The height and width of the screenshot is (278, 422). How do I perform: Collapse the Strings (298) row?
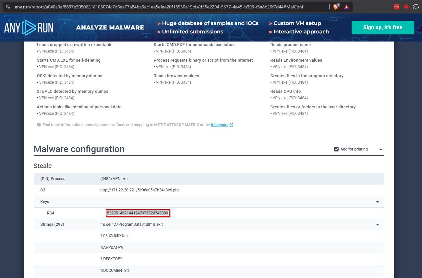(x=377, y=224)
